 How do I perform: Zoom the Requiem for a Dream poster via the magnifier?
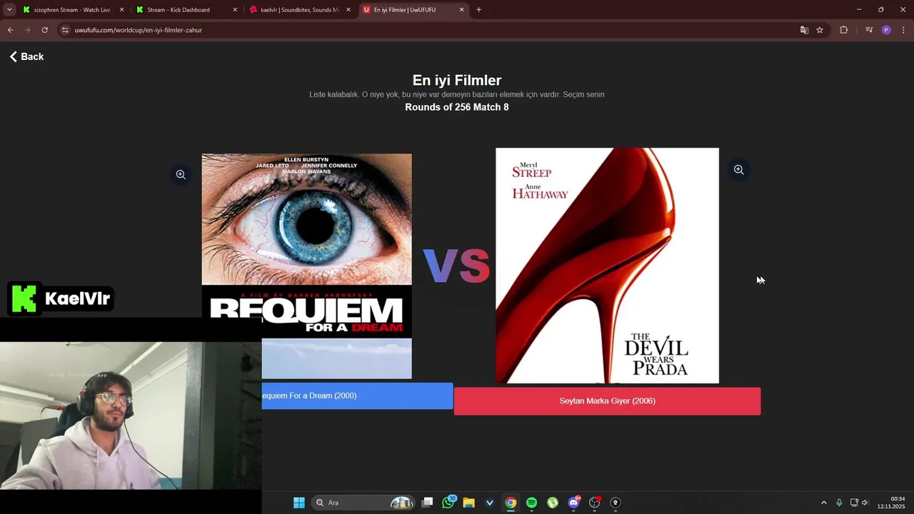[x=181, y=174]
